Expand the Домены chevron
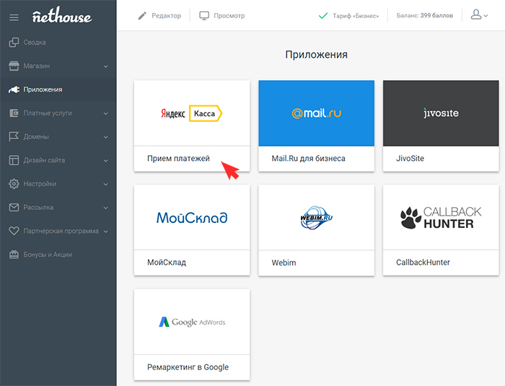This screenshot has height=386, width=505. coord(105,137)
